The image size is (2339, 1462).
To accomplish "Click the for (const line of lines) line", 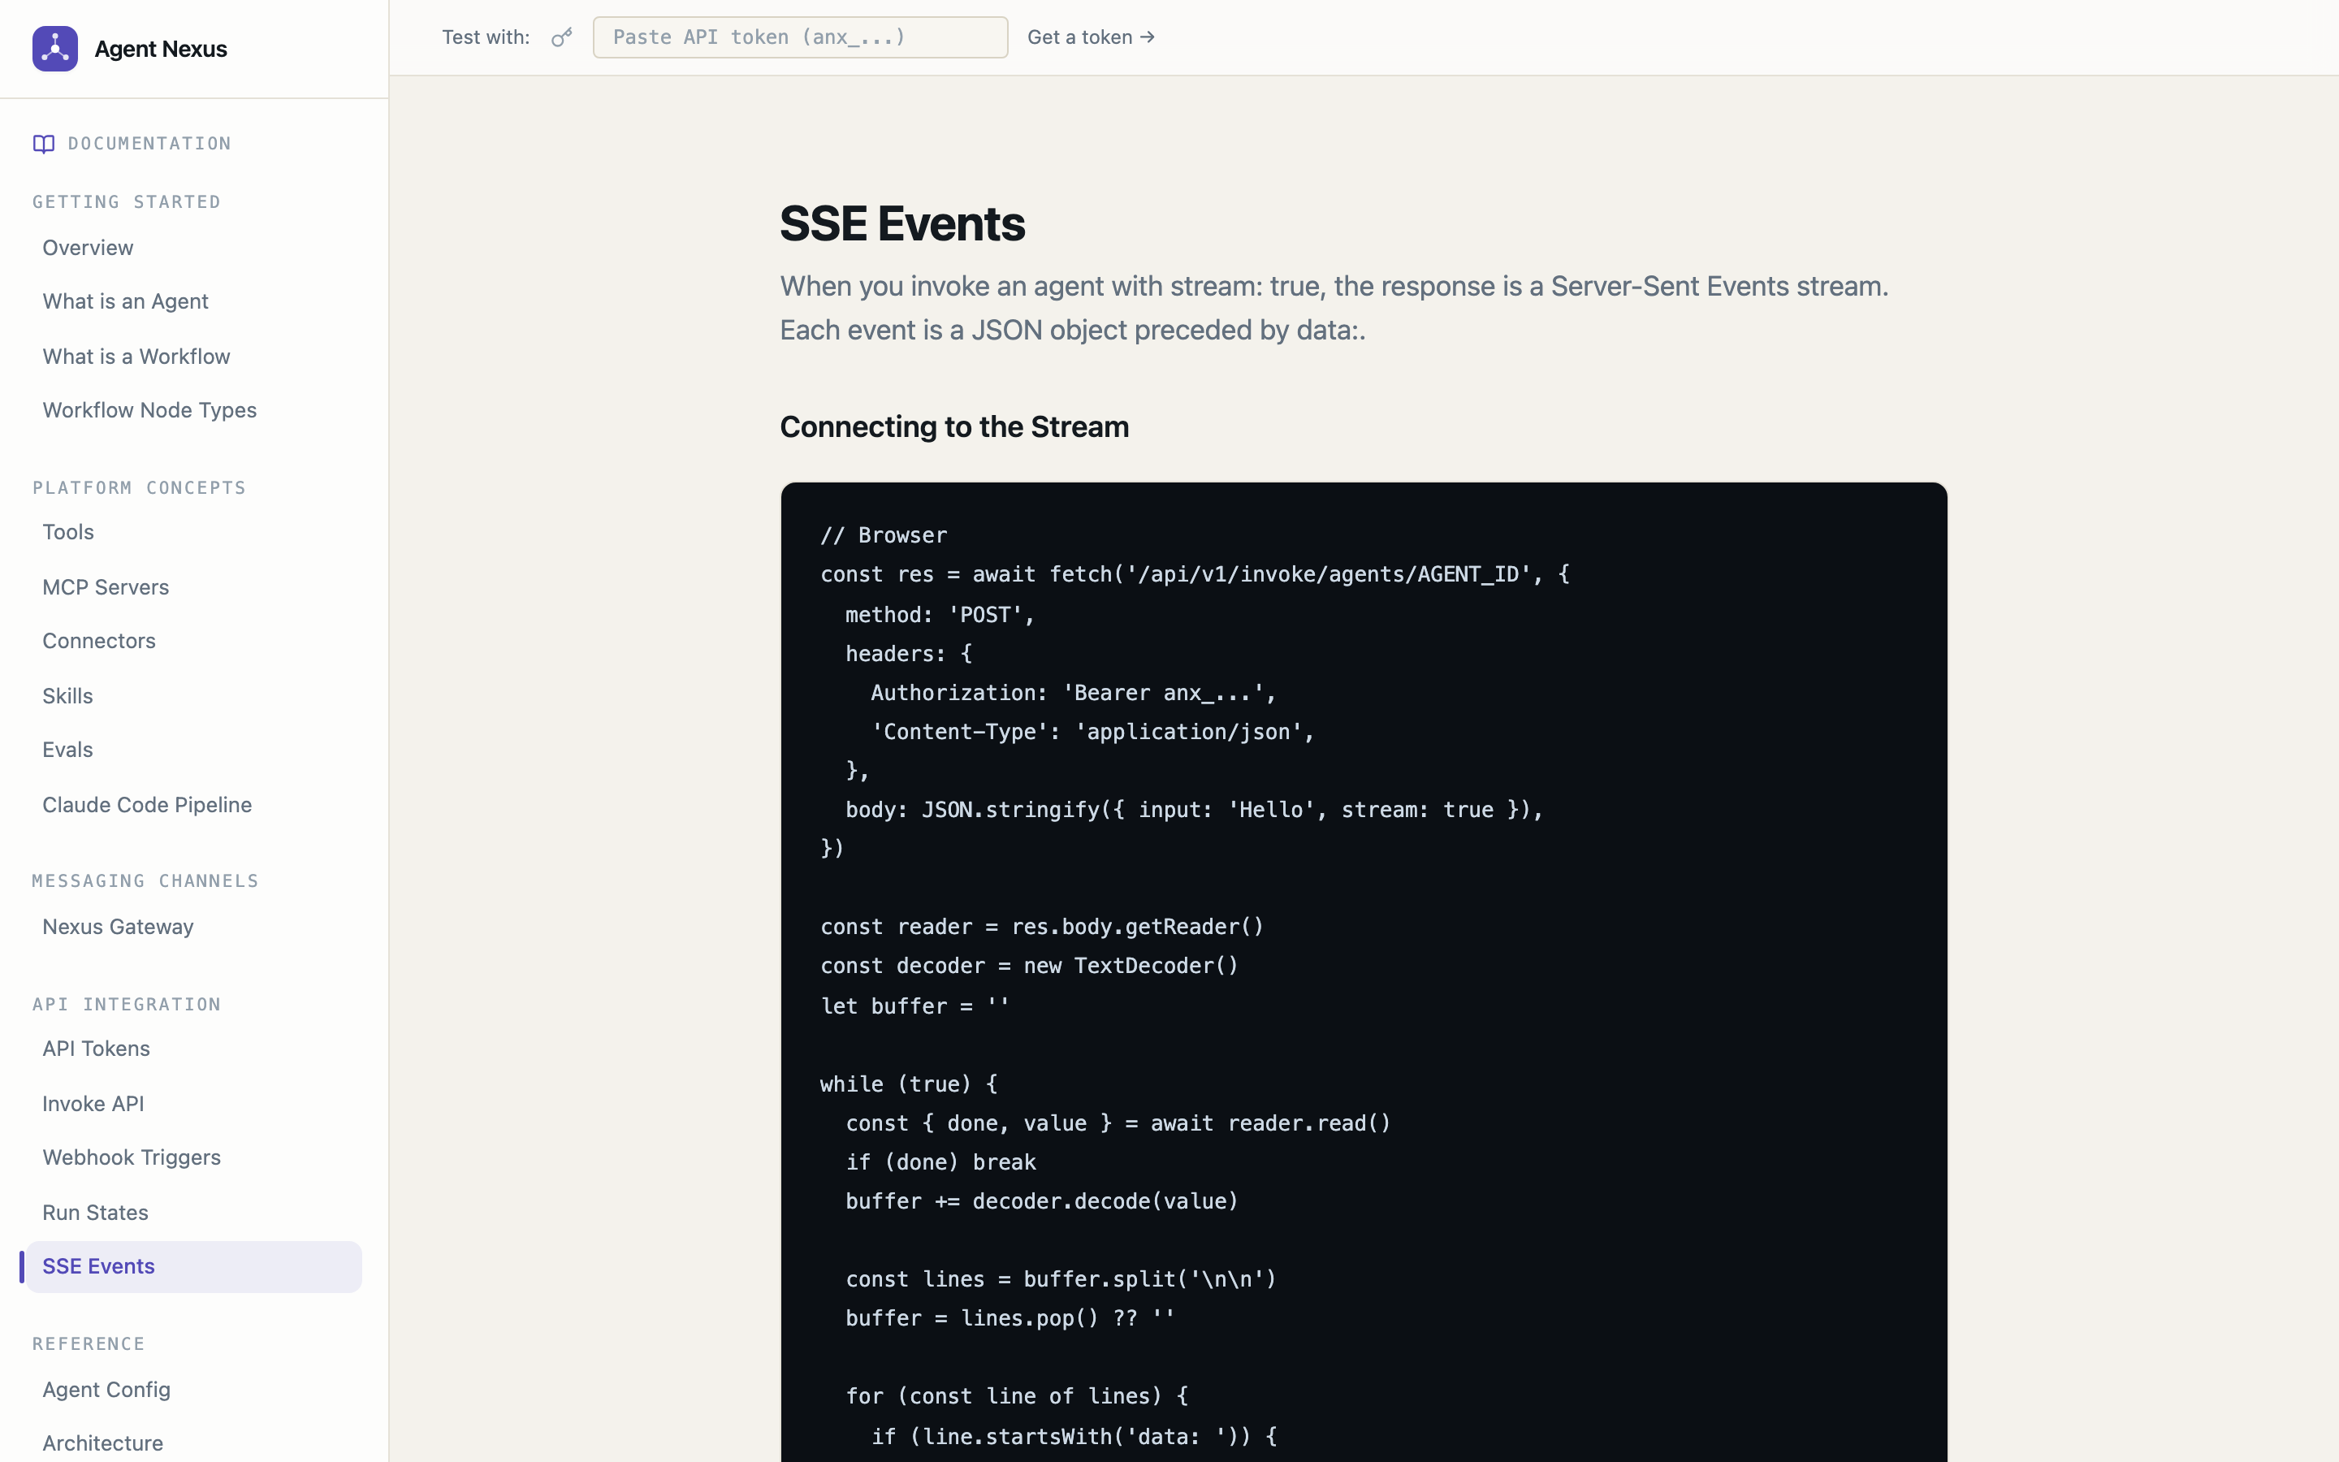I will pos(1017,1396).
